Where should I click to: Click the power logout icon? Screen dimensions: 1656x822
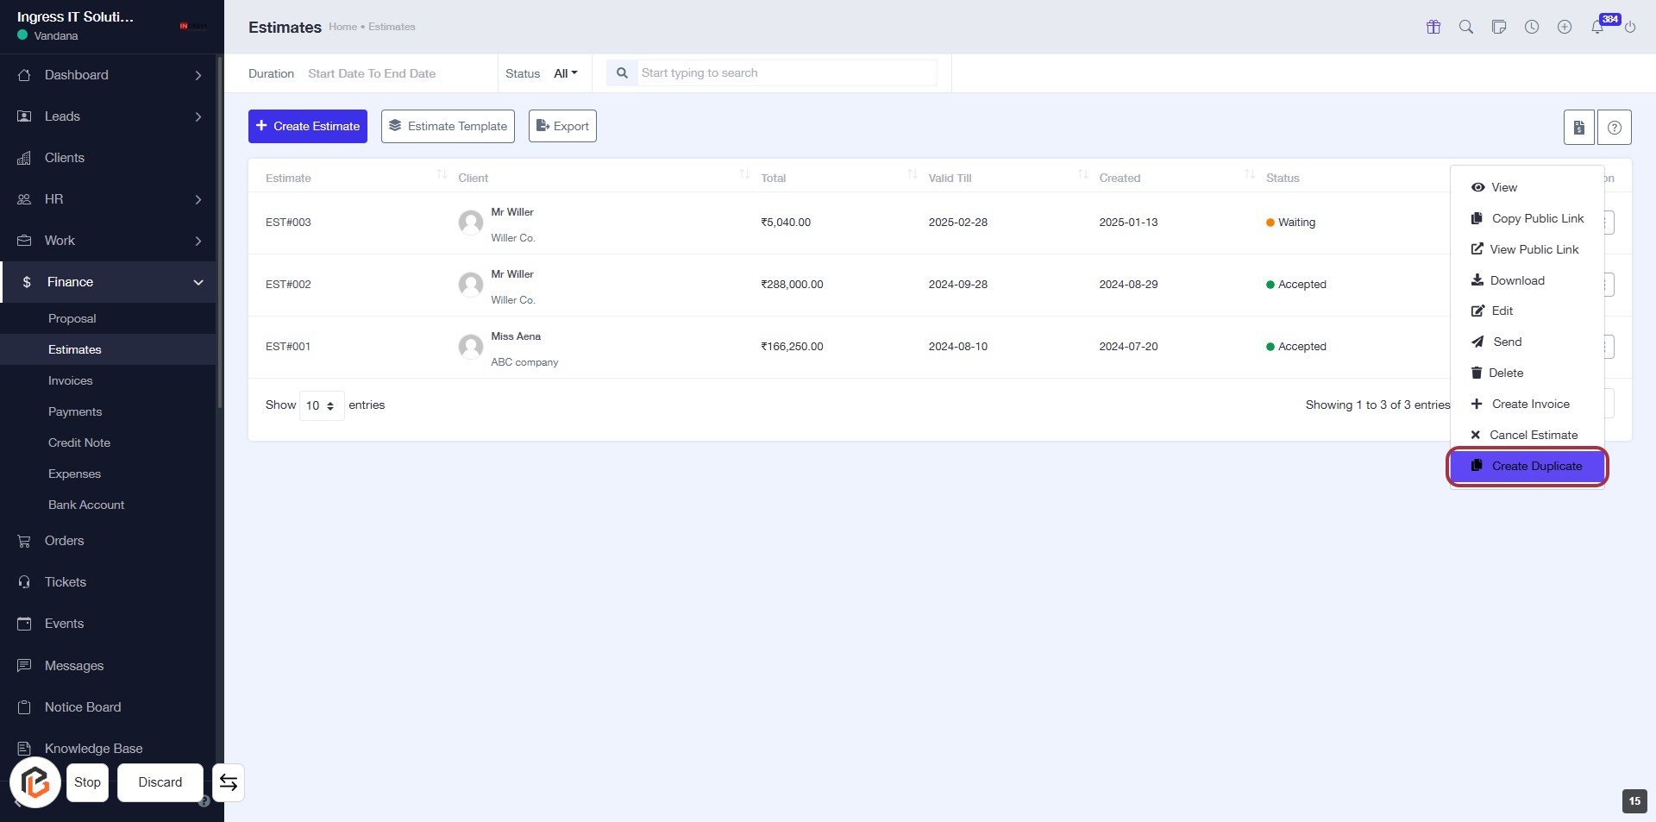click(x=1630, y=27)
